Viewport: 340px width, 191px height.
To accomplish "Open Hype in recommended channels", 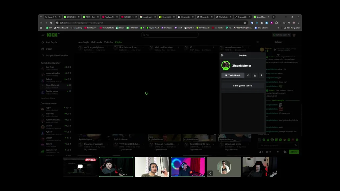I will click(x=56, y=109).
